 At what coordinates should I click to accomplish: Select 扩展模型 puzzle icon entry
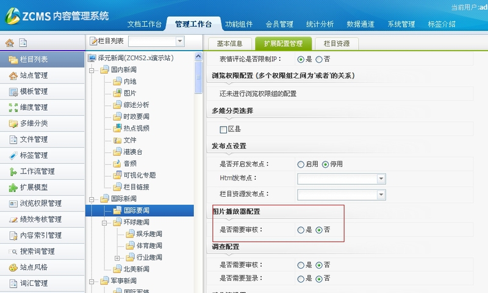tap(33, 187)
